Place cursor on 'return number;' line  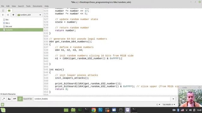click(65, 30)
